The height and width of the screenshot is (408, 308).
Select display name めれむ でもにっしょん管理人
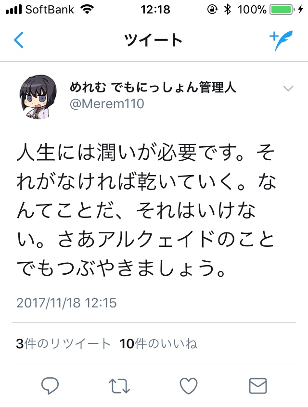153,87
